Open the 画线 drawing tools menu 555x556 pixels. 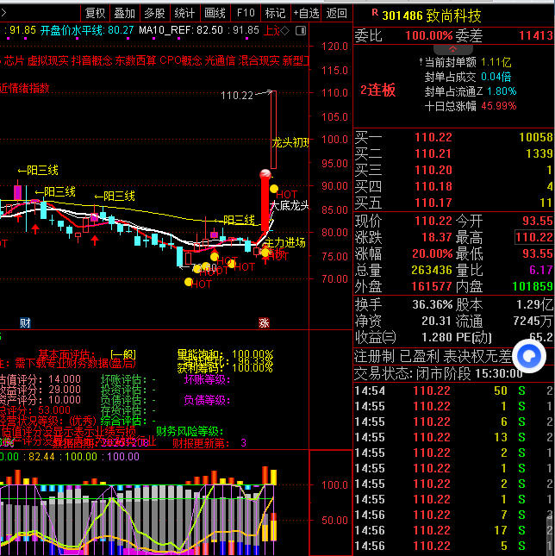215,13
